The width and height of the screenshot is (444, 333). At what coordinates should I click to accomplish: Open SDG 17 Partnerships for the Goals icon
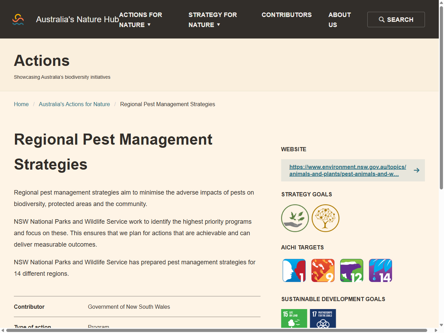tap(323, 318)
